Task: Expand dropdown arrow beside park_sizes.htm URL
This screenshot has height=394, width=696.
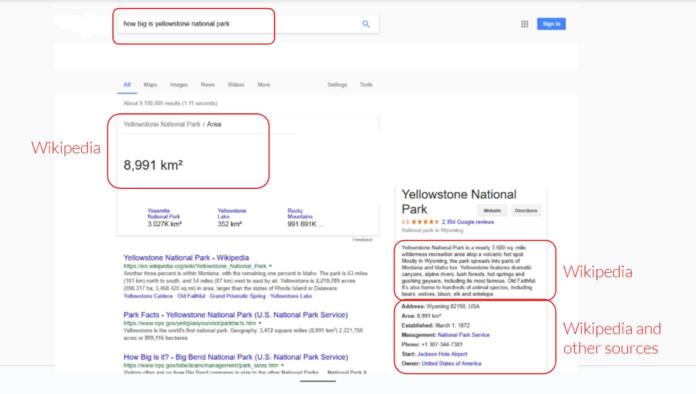Action: click(282, 366)
